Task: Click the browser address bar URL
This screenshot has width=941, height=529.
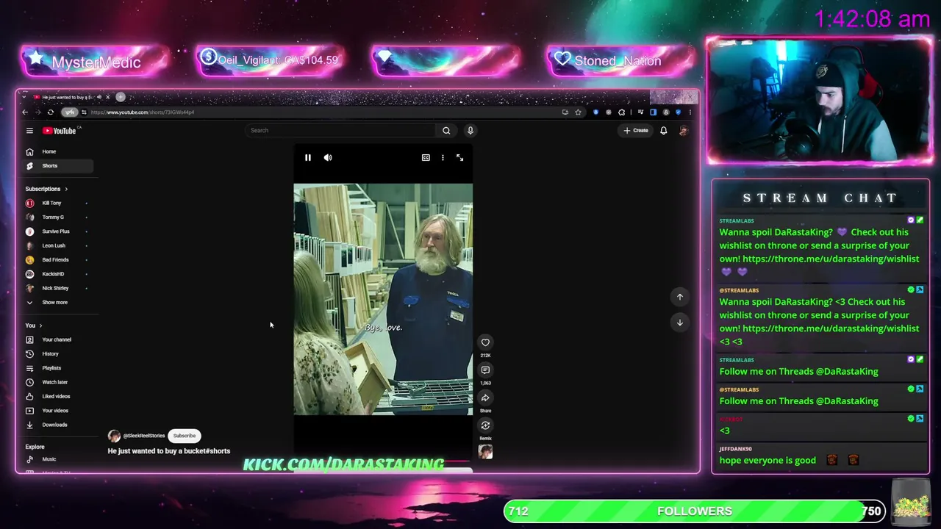Action: click(143, 112)
